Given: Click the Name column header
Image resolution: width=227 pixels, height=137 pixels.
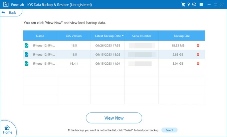Looking at the screenshot, I should (x=40, y=36).
